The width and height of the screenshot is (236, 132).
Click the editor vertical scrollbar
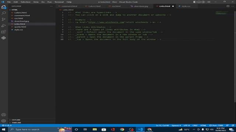click(x=235, y=57)
